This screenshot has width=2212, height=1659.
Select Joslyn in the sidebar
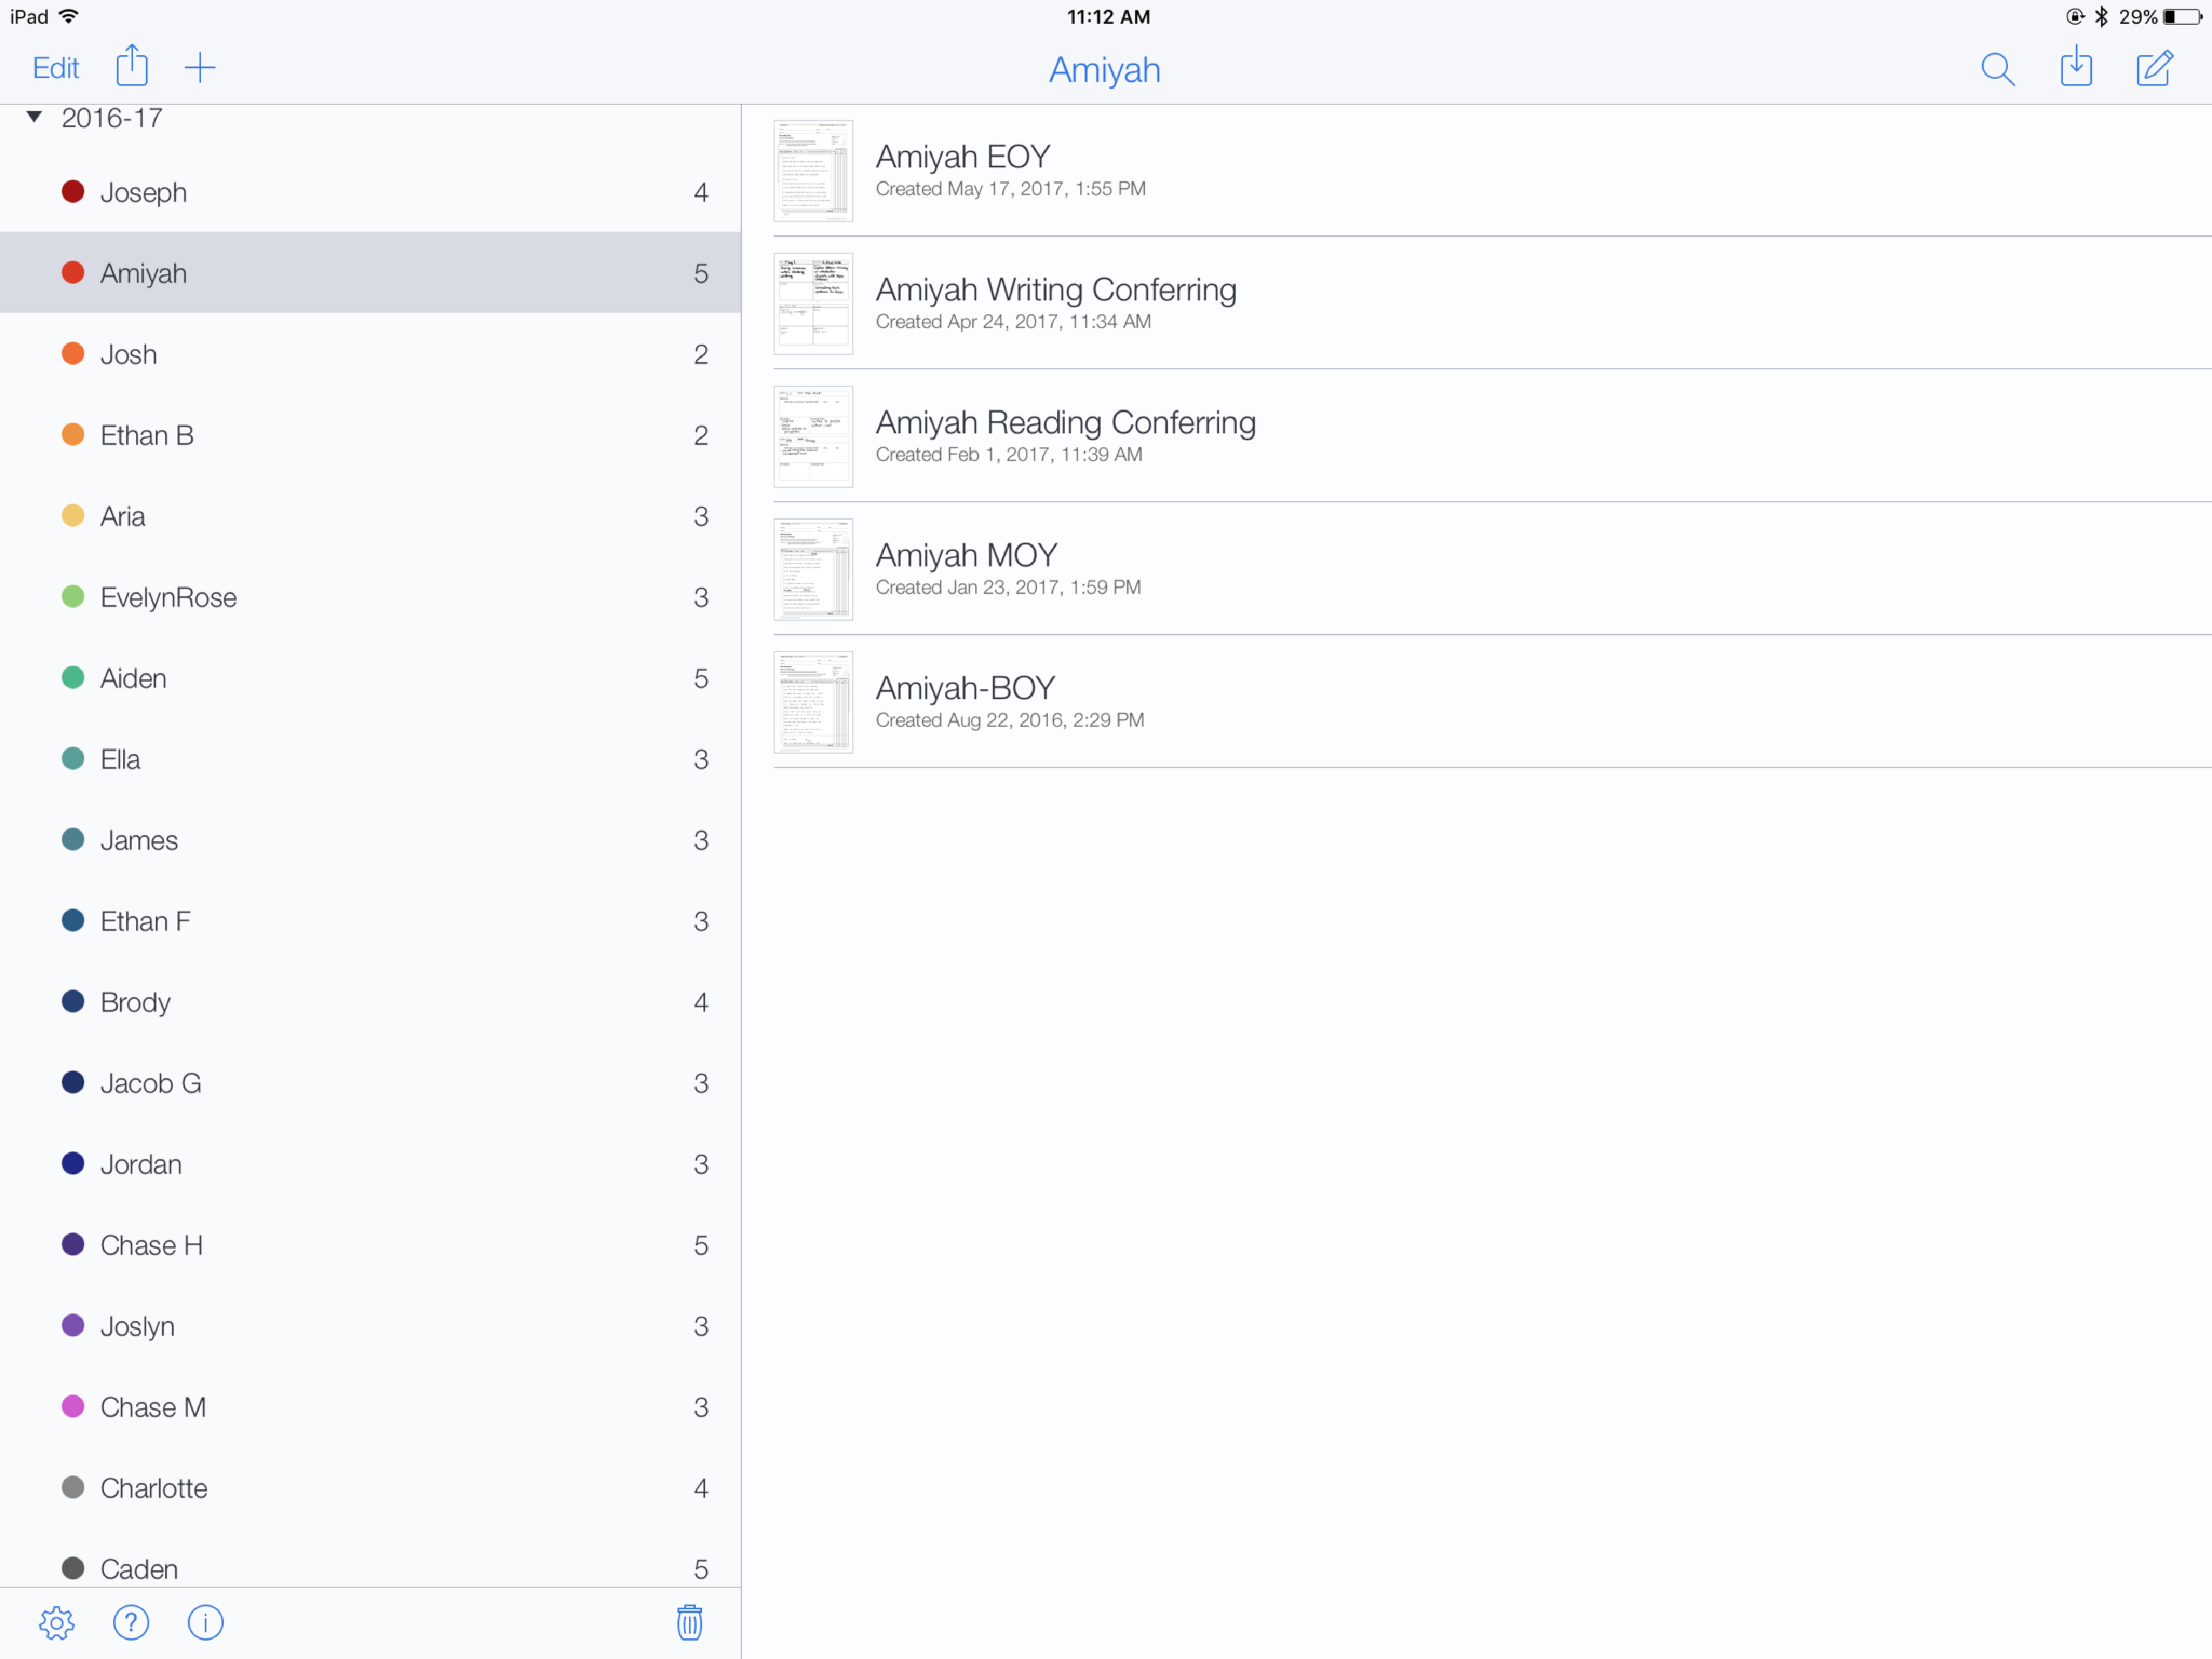370,1326
